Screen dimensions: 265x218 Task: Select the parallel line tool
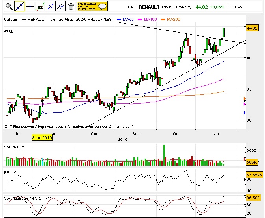tap(61, 7)
